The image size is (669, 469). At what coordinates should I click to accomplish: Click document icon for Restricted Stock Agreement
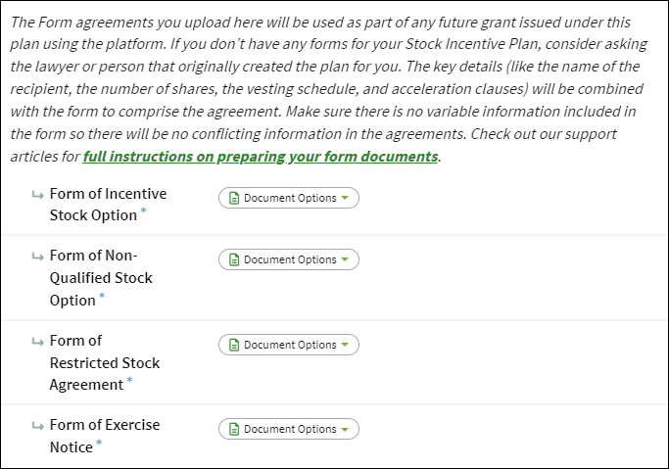(234, 345)
